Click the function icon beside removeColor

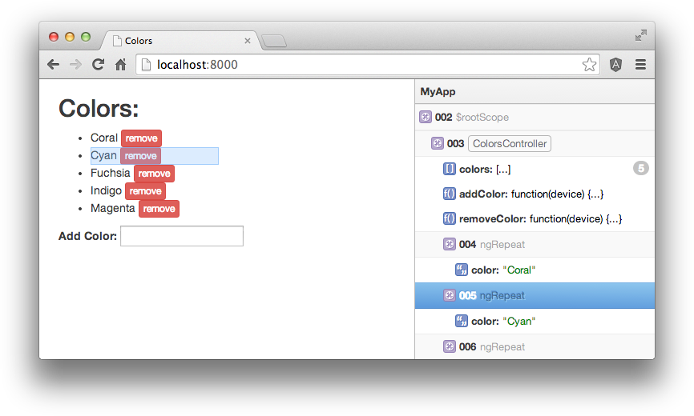pos(450,218)
